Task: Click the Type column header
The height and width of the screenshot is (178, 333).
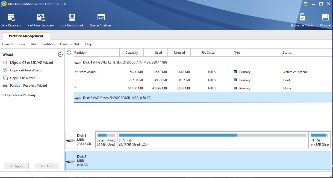Action: 258,53
